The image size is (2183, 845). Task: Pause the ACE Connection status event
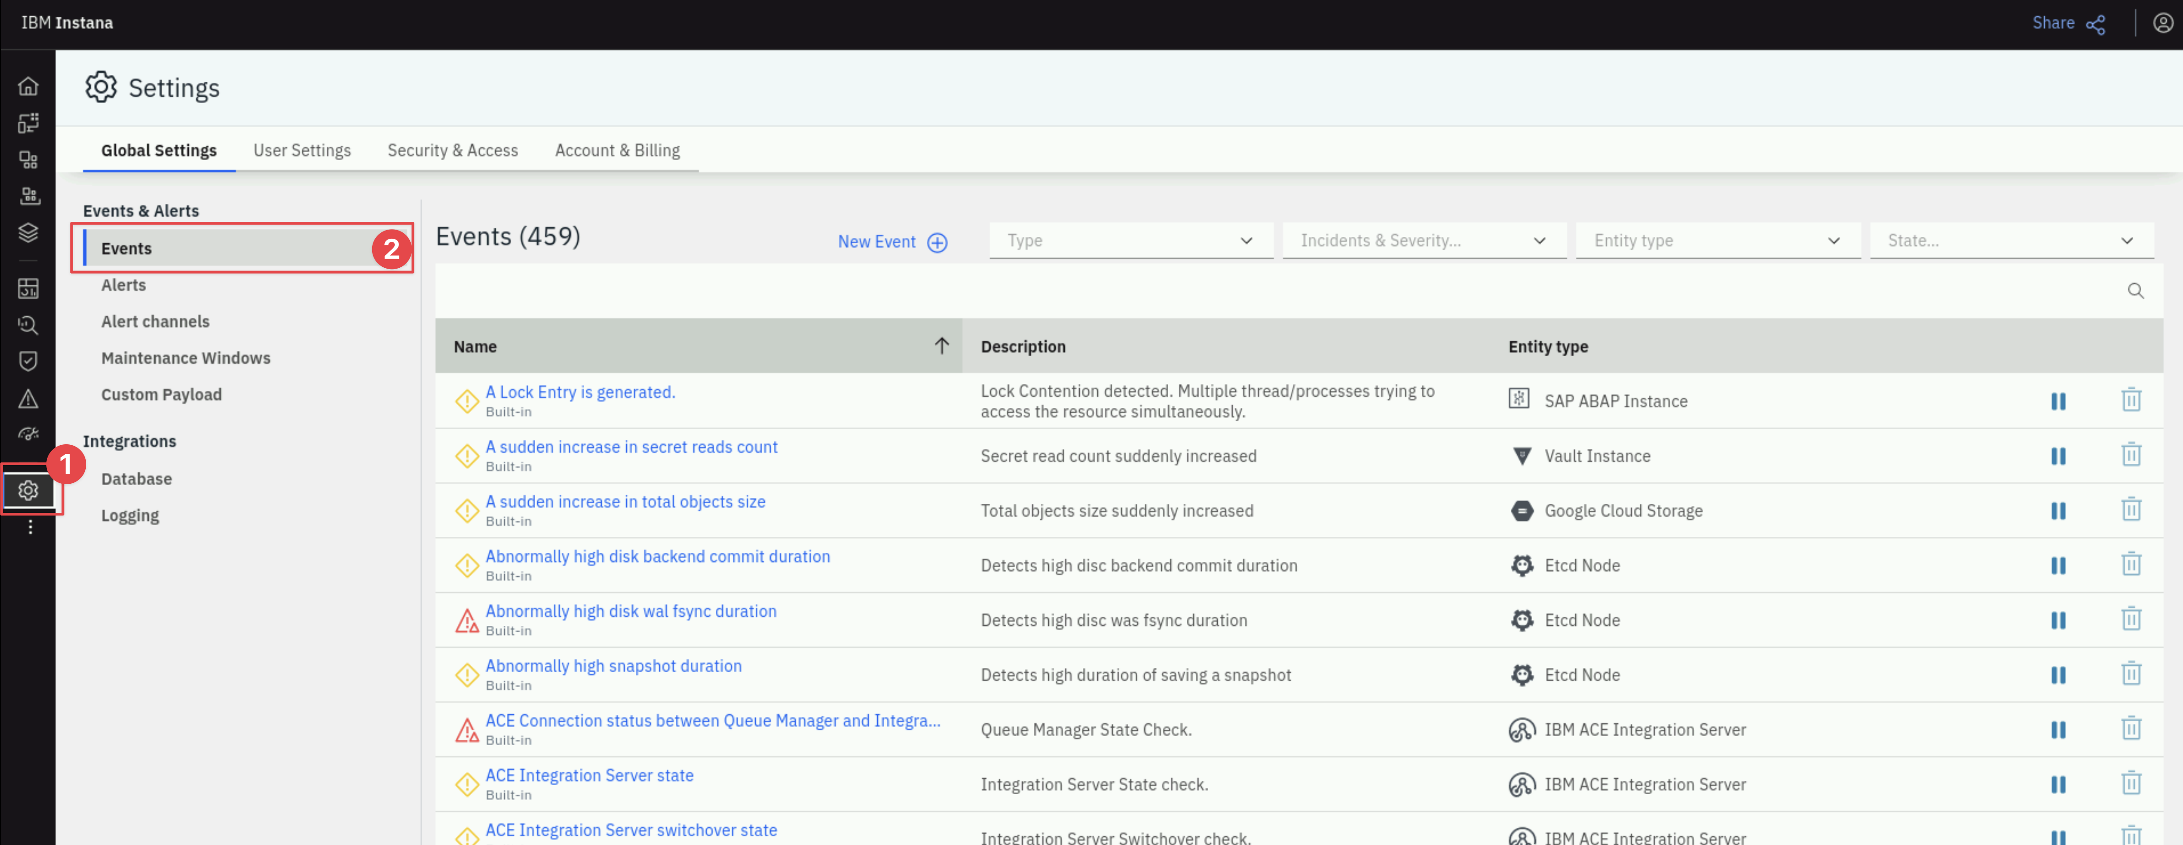2058,730
